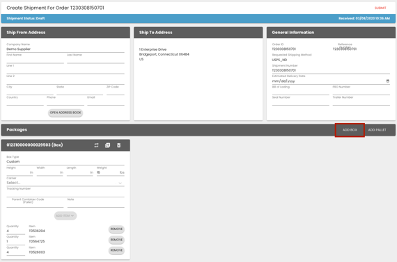Click quantity field for item T0564725

point(16,242)
